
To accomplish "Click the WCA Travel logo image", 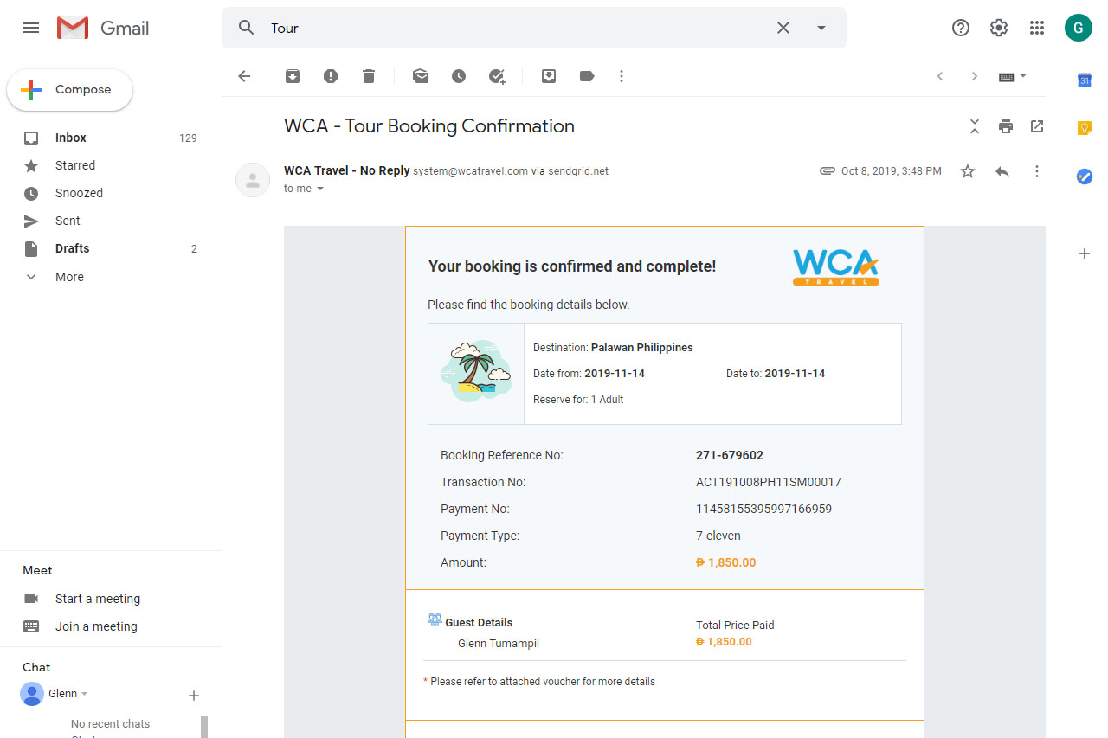I will point(836,268).
